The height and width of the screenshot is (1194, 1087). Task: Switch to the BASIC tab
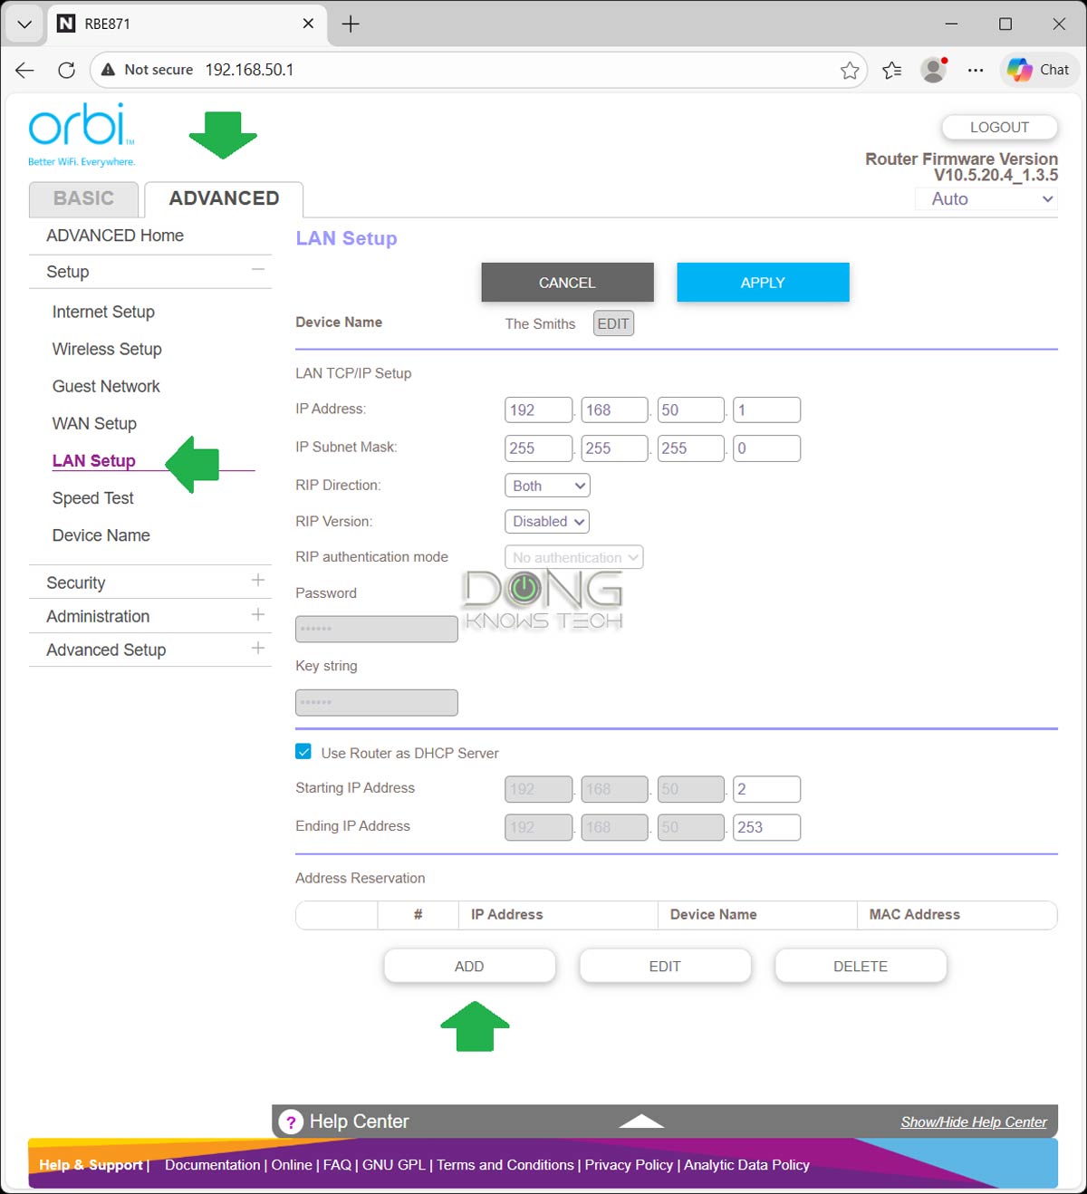[83, 198]
